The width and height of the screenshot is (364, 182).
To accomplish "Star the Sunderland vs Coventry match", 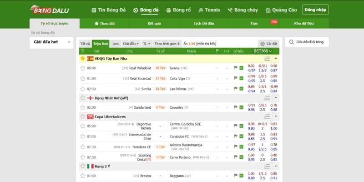I will coord(82,107).
